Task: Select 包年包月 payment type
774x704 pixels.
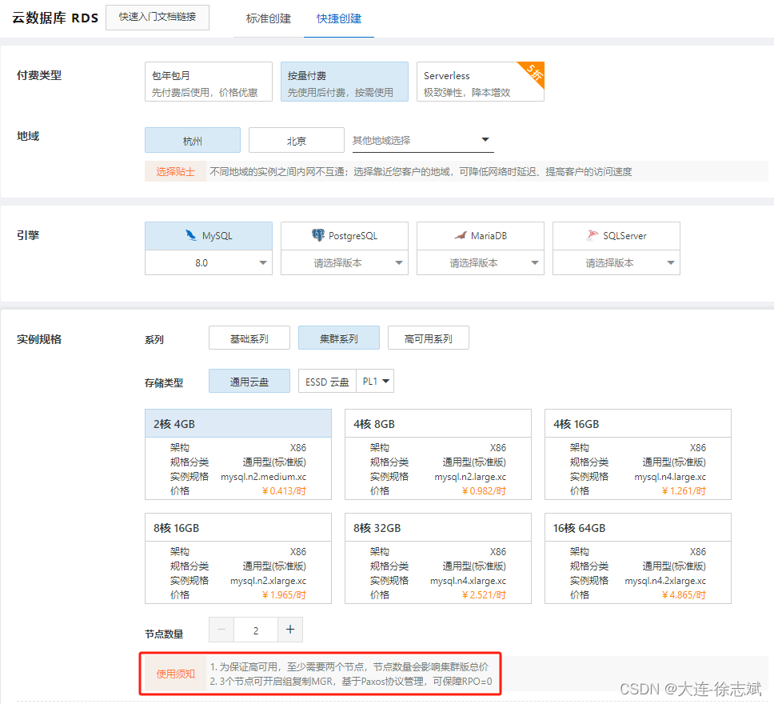Action: [x=208, y=81]
